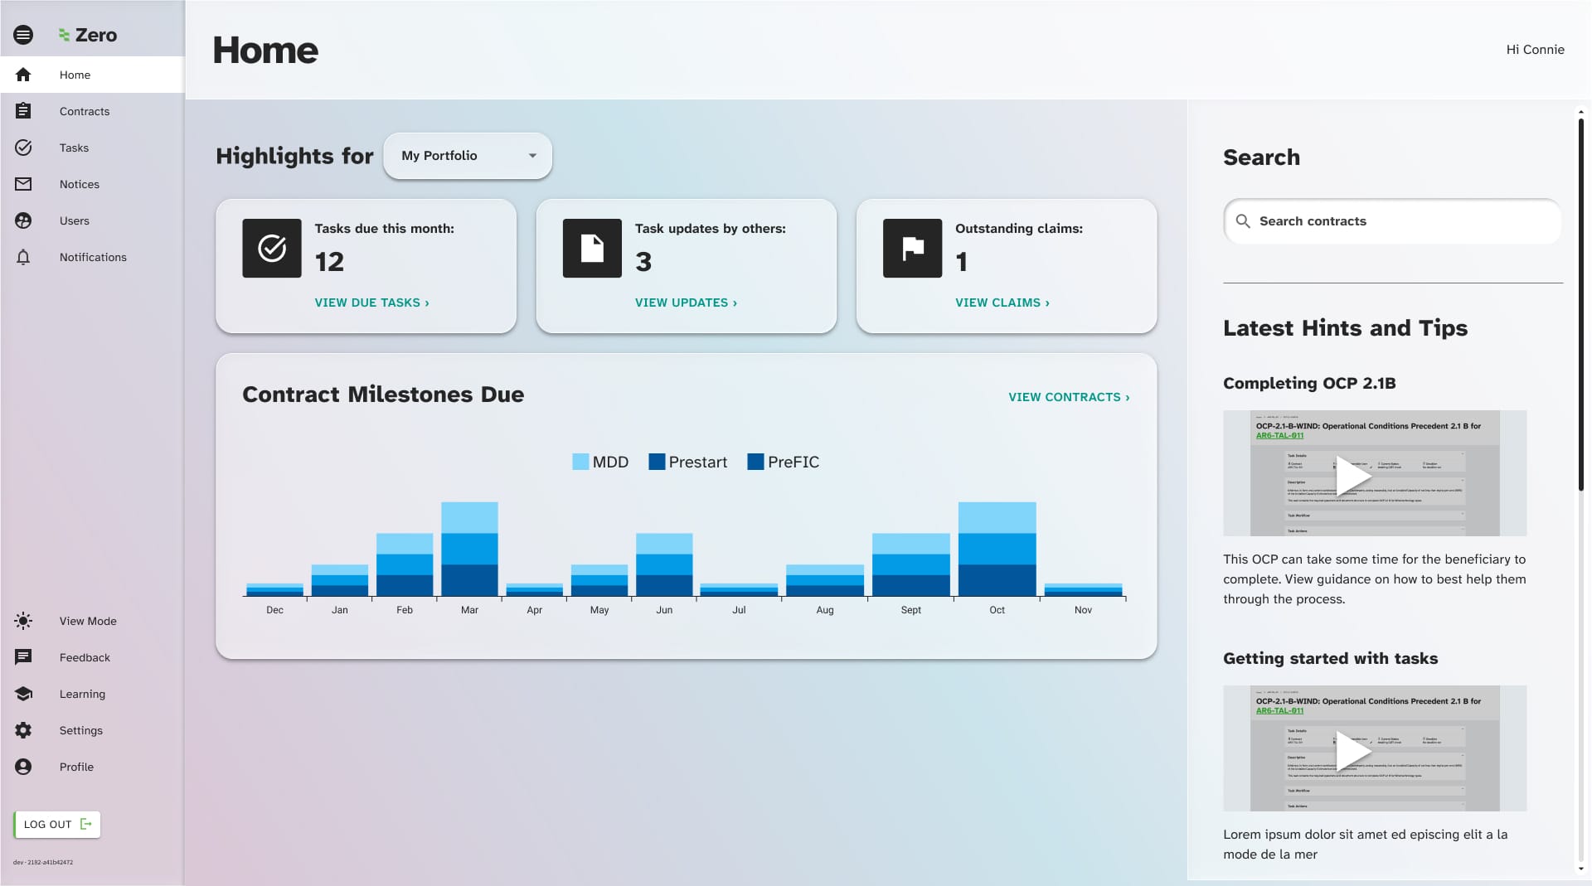Open the VIEW CONTRACTS link
Image resolution: width=1592 pixels, height=886 pixels.
point(1069,397)
